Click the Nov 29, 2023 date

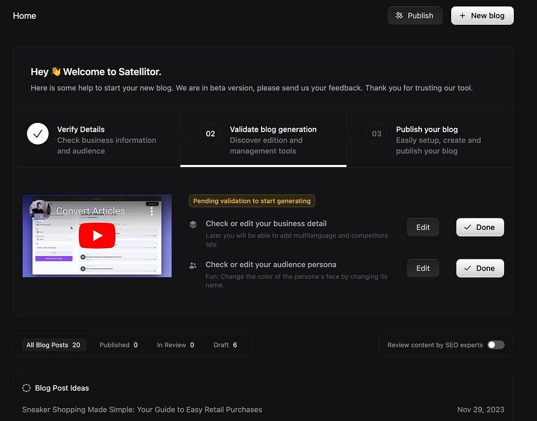pyautogui.click(x=481, y=410)
